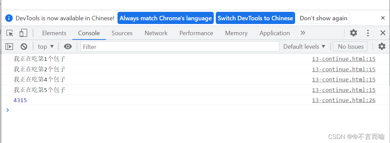This screenshot has width=390, height=143.
Task: Select the inspect element picker icon
Action: click(10, 33)
